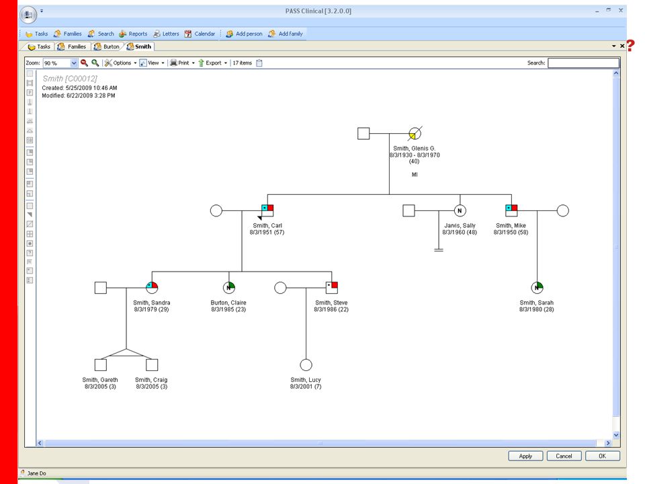
Task: Click the Cancel button
Action: coord(564,456)
